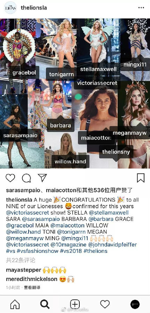Tap the stellamaxwell photo tag
This screenshot has width=150, height=313.
(x=98, y=69)
